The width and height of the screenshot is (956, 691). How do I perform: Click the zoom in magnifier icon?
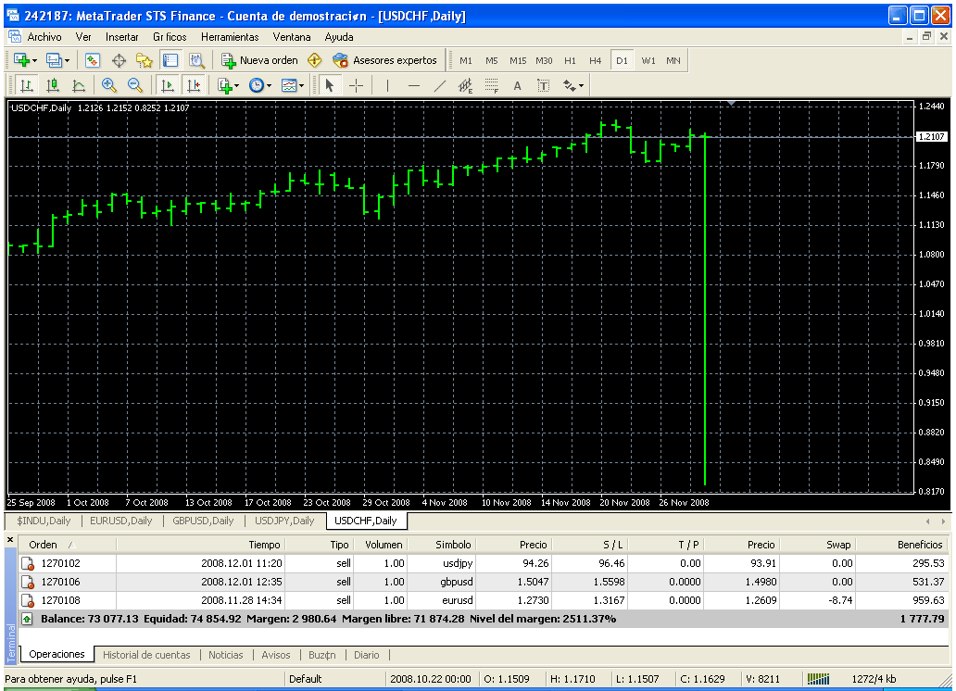(x=109, y=85)
